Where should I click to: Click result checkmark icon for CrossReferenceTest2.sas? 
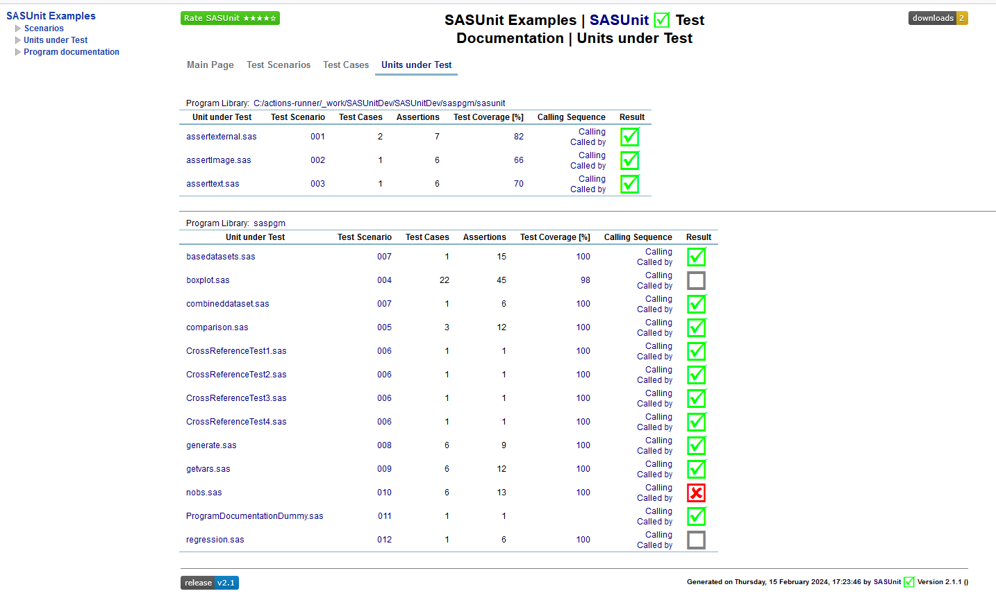coord(696,375)
